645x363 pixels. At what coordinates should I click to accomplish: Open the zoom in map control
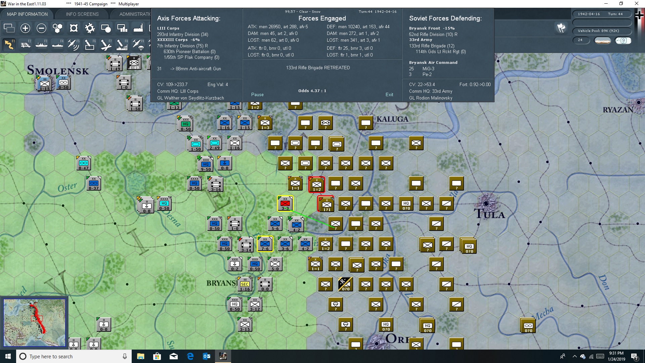pyautogui.click(x=25, y=28)
